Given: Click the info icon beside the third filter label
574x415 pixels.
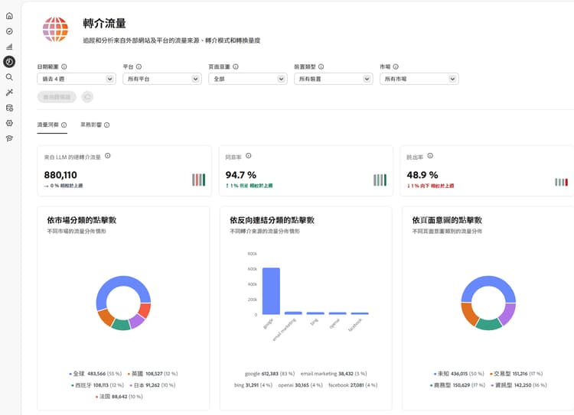Looking at the screenshot, I should pyautogui.click(x=236, y=66).
